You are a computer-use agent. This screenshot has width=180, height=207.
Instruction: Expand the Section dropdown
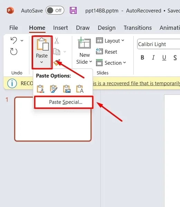[x=111, y=63]
